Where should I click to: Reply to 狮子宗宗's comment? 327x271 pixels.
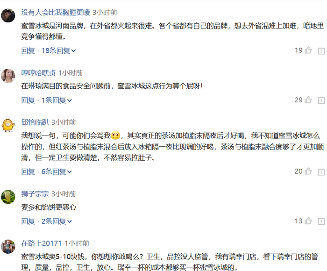tap(28, 221)
